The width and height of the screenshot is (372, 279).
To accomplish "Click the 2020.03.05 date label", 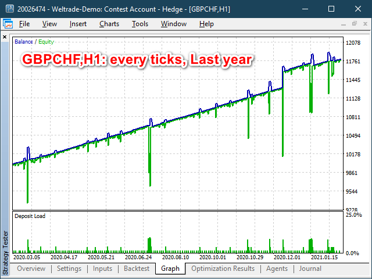I will [x=27, y=257].
